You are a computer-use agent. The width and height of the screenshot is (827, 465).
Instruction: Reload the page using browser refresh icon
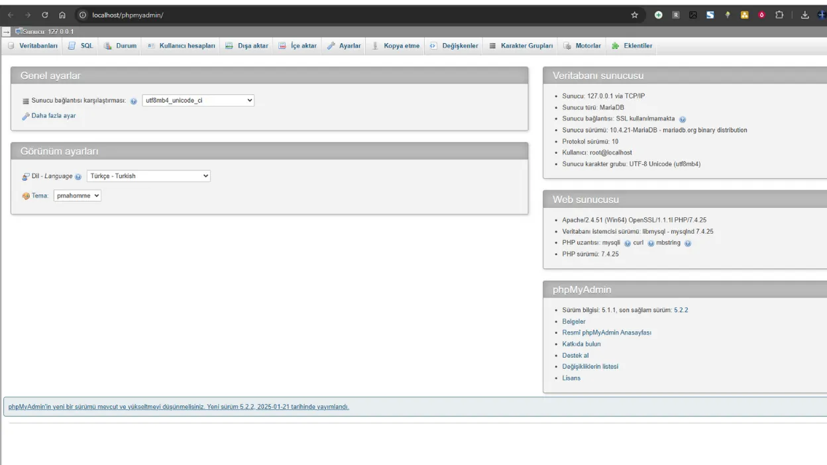[x=44, y=15]
